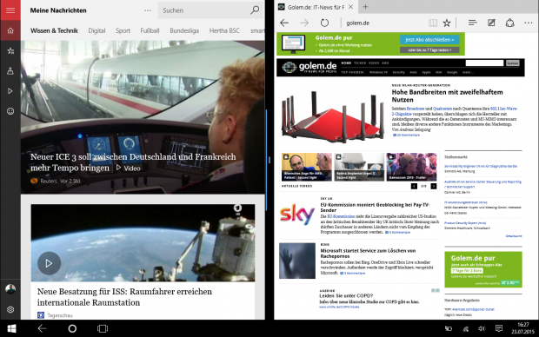Open the feedback smiley icon in news sidebar
The image size is (539, 337).
[10, 111]
